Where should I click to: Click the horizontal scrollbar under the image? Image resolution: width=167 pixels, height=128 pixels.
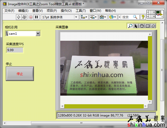coord(104,106)
